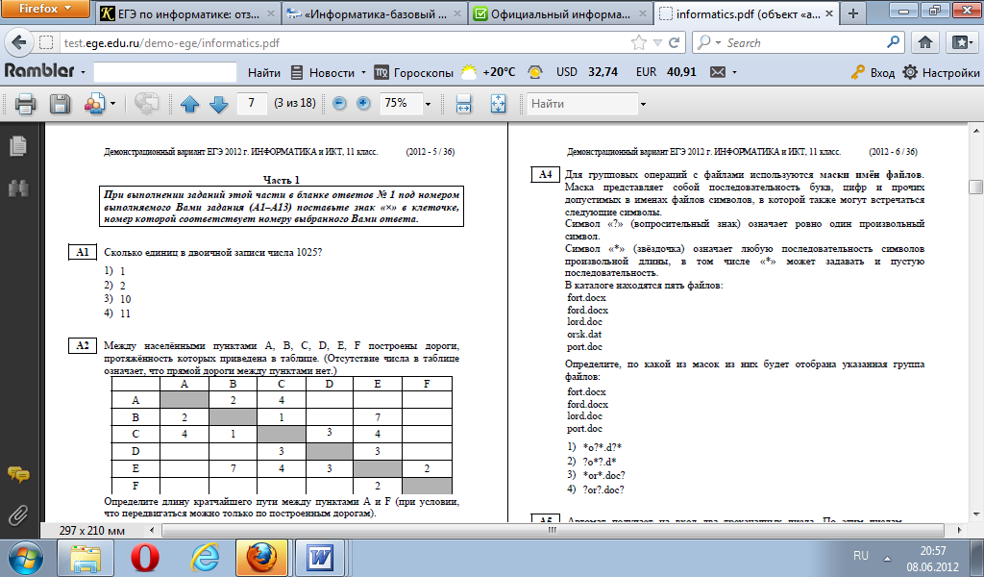Open the bookmarks menu icon
The image size is (984, 577).
961,42
